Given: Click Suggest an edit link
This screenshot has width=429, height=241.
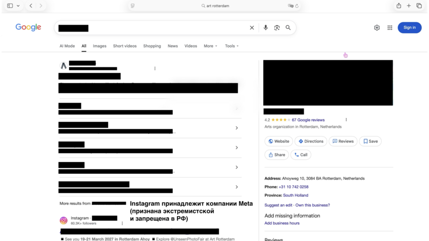Looking at the screenshot, I should pyautogui.click(x=278, y=205).
